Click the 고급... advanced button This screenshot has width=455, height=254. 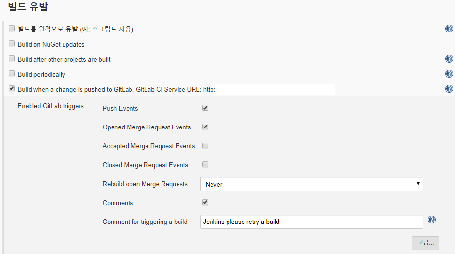pyautogui.click(x=425, y=243)
